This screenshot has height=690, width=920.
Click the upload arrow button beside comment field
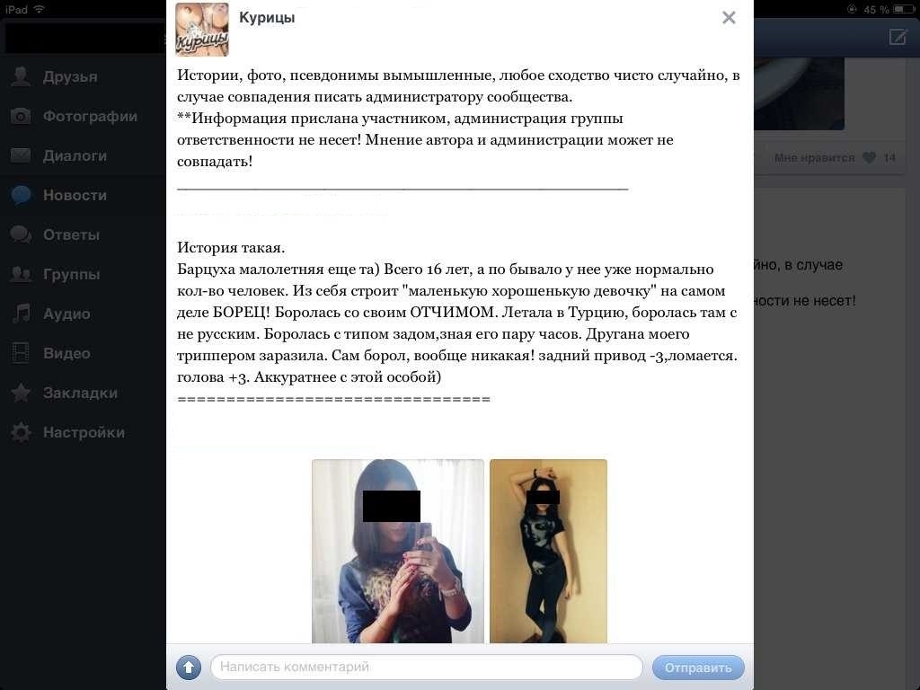189,668
